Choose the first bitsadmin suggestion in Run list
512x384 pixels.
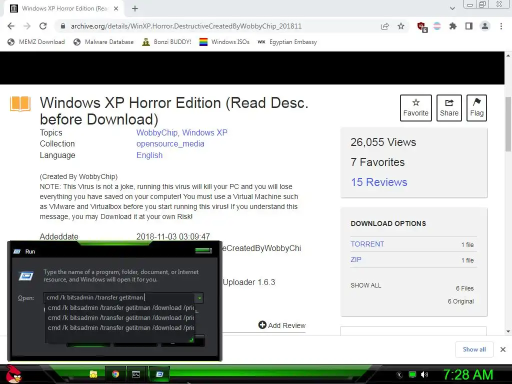pyautogui.click(x=121, y=307)
